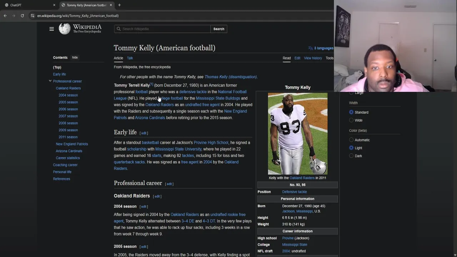457x257 pixels.
Task: Open the Provine High School link
Action: [x=211, y=142]
